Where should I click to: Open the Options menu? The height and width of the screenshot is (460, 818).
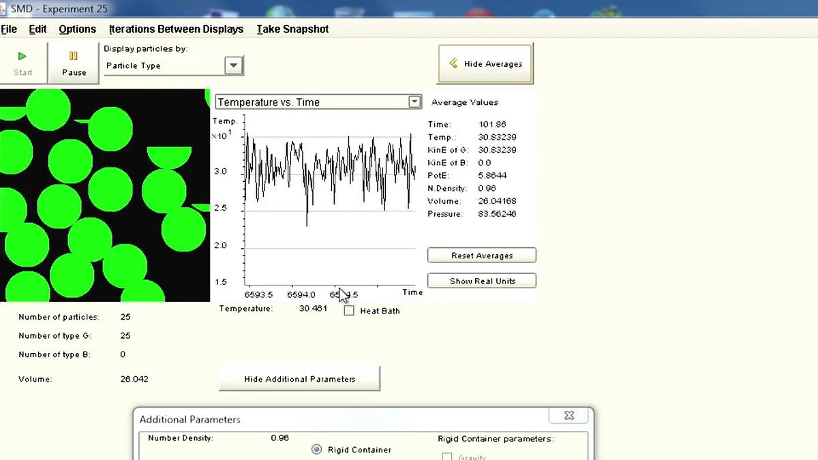(x=77, y=29)
